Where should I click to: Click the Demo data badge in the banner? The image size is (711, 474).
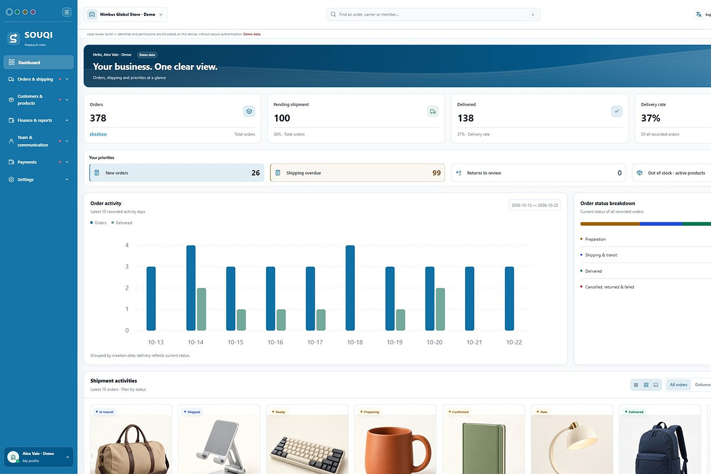(147, 55)
